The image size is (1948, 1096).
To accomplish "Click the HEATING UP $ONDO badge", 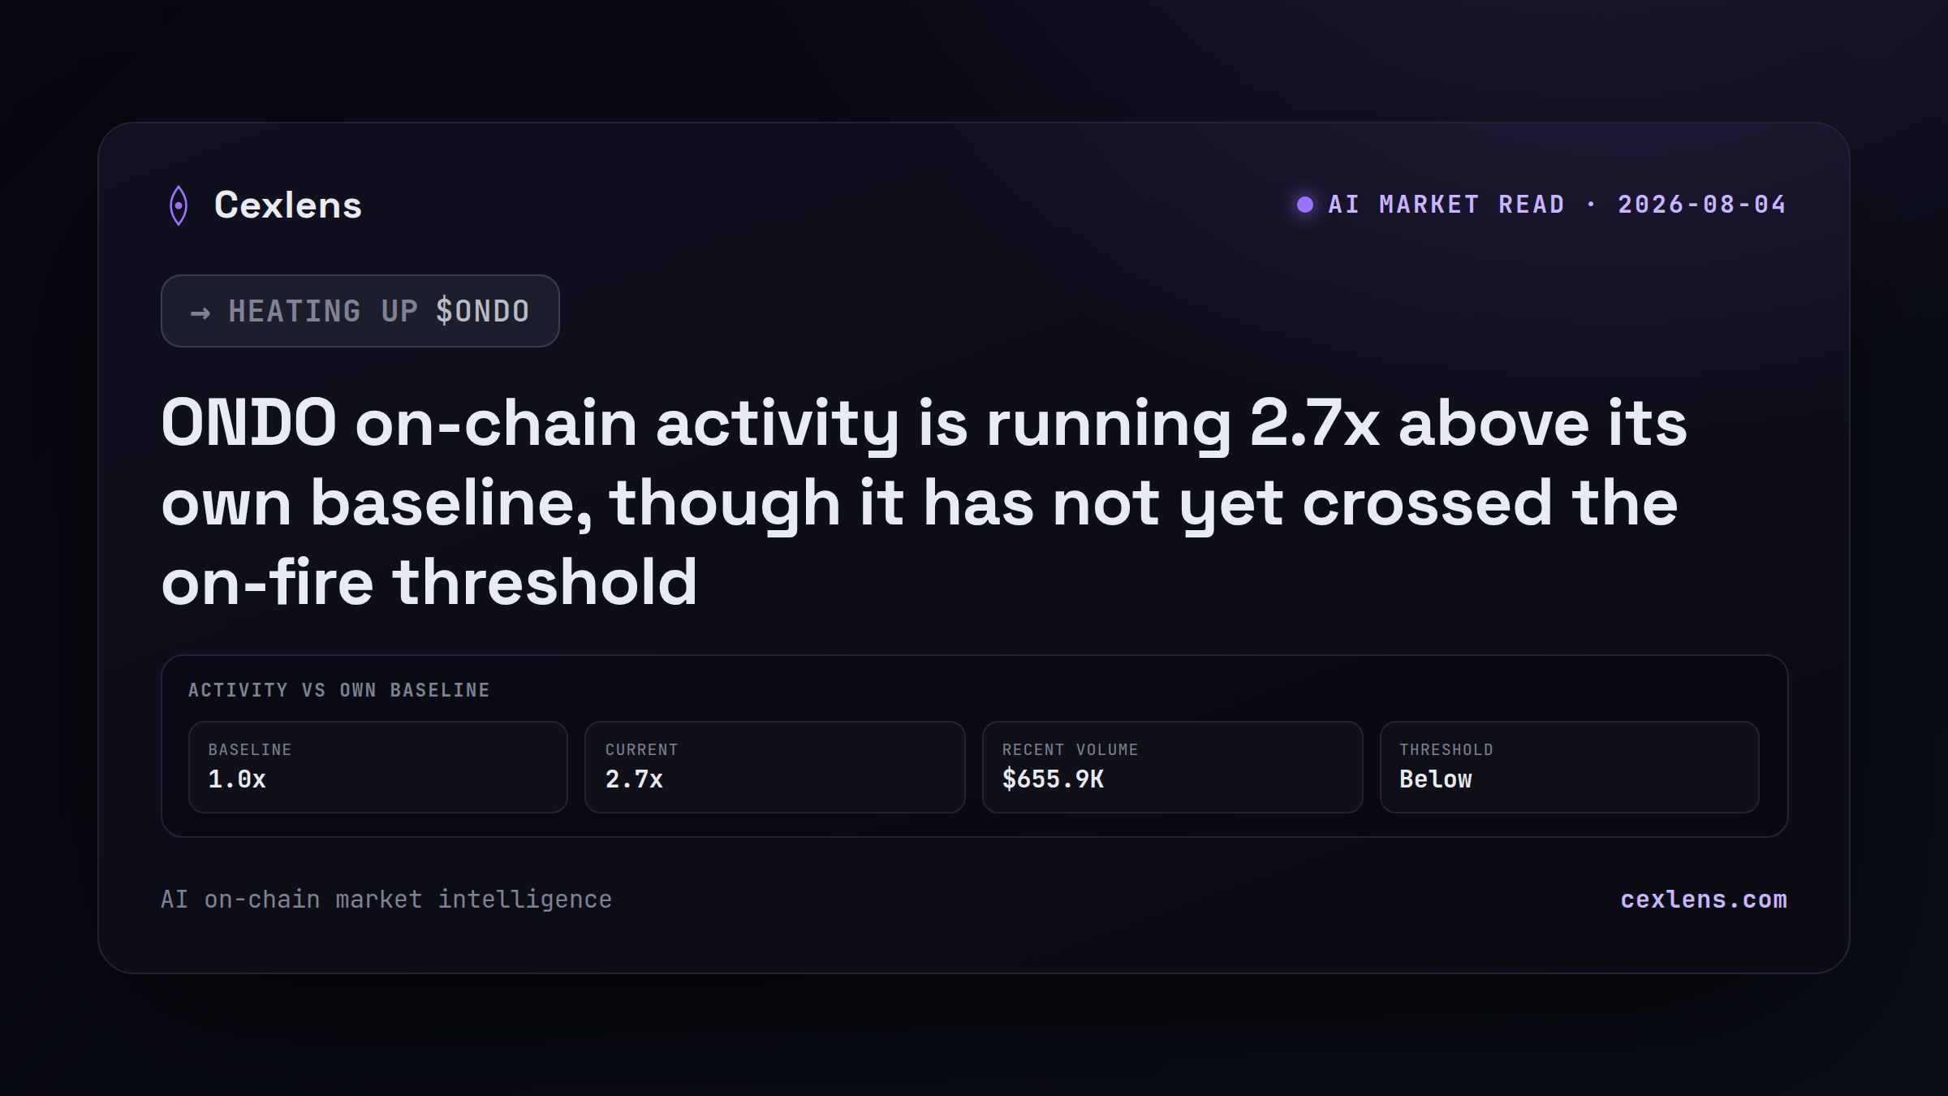I will pos(360,311).
